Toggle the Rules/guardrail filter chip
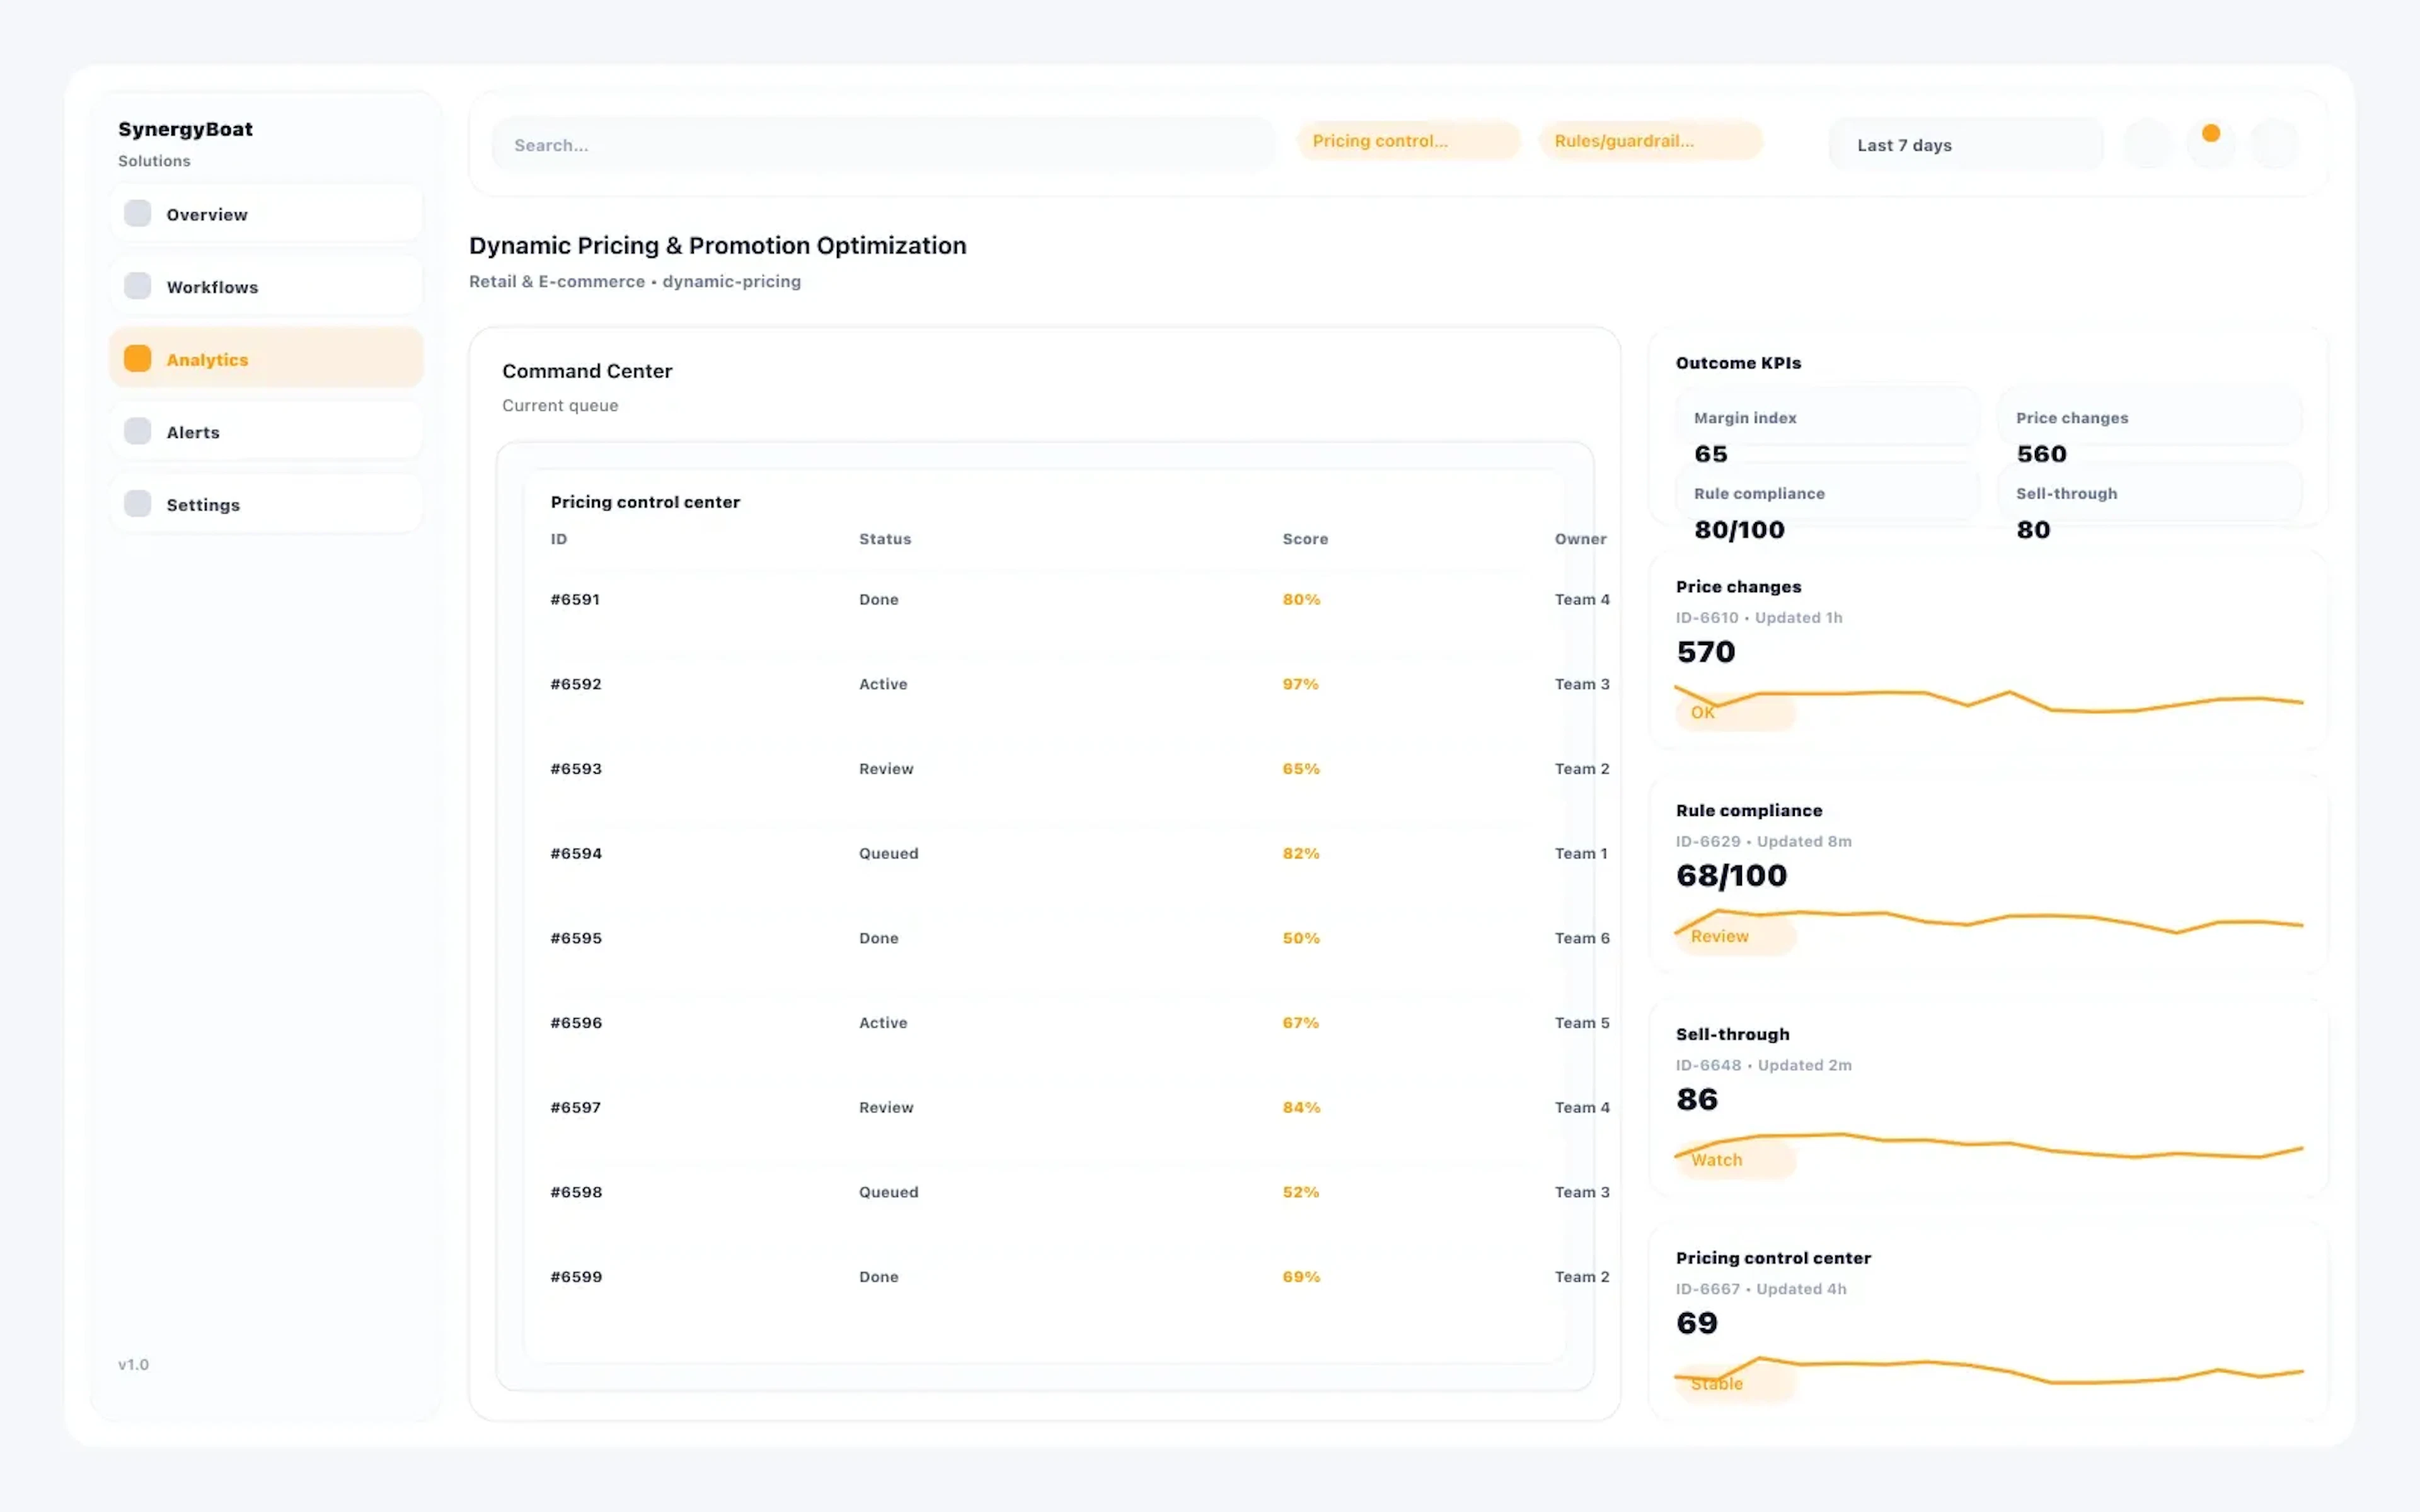2420x1512 pixels. 1650,140
